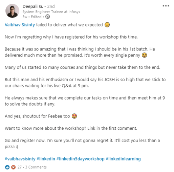Image resolution: width=174 pixels, height=172 pixels.
Task: Click the globe public visibility icon
Action: 47,17
